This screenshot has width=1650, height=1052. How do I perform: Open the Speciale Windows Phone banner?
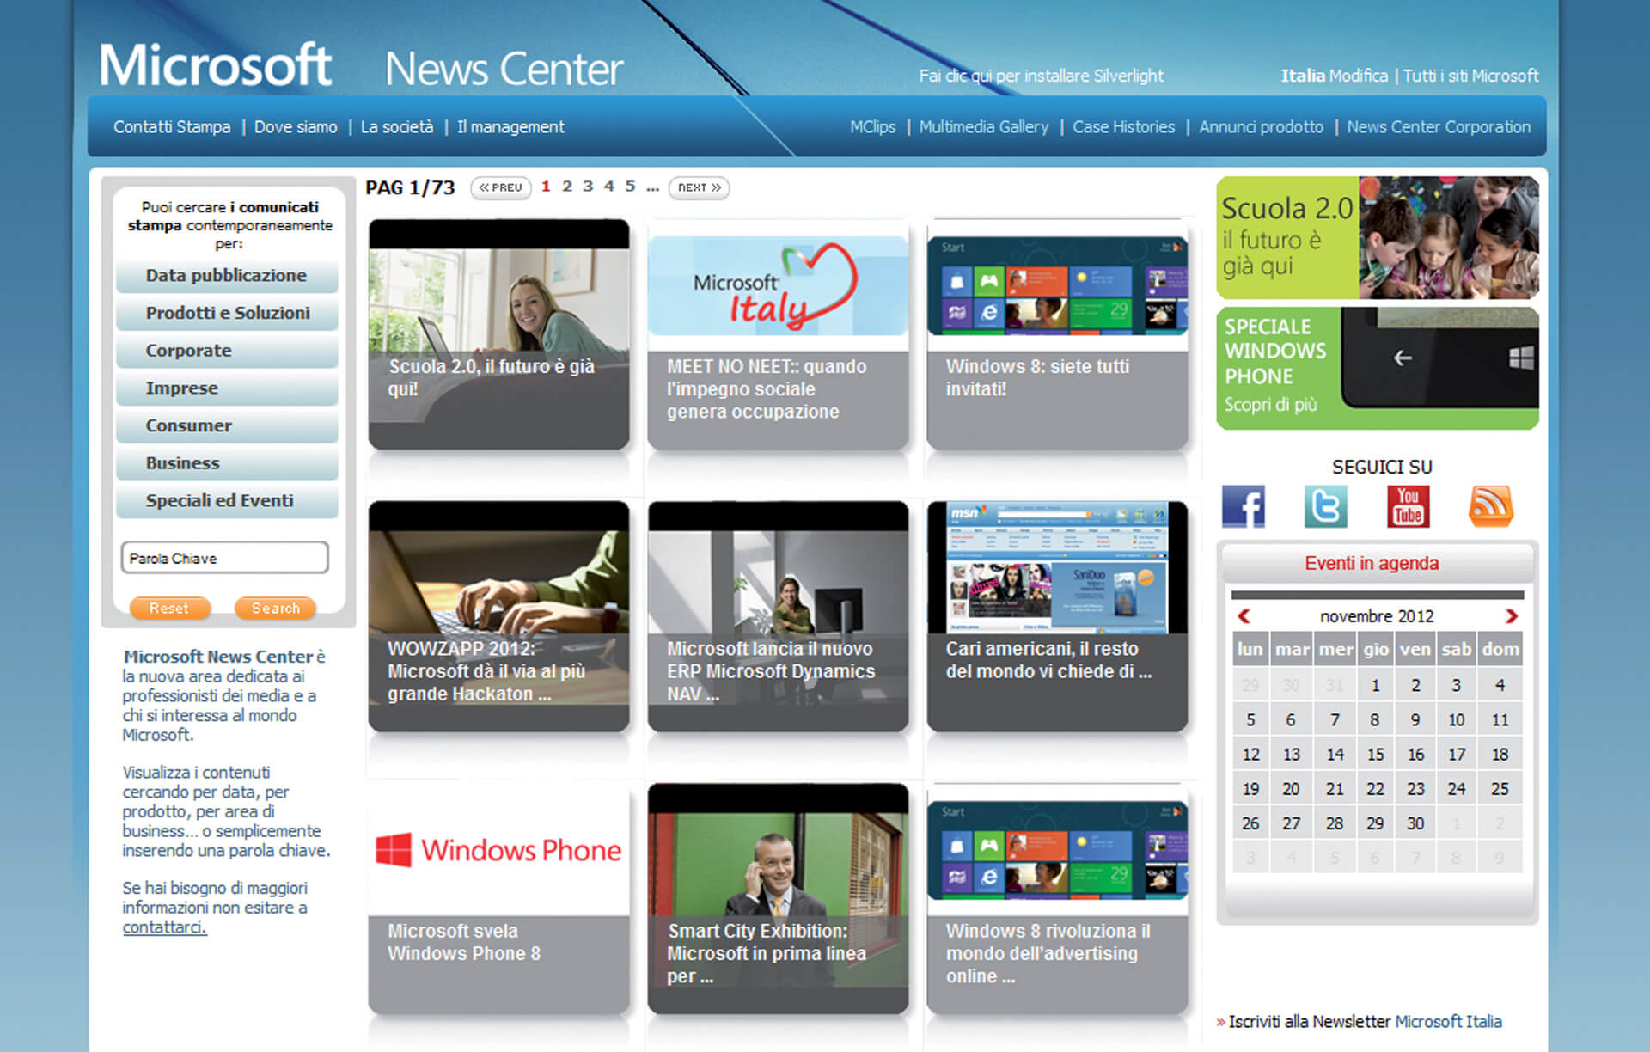tap(1378, 368)
